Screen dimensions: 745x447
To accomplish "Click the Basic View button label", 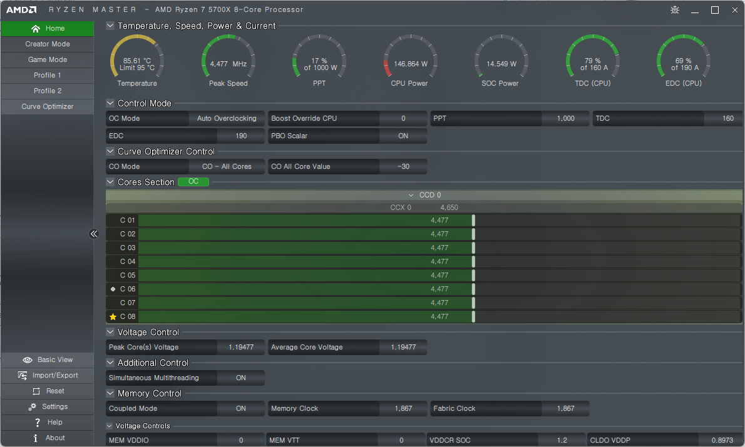I will (55, 359).
